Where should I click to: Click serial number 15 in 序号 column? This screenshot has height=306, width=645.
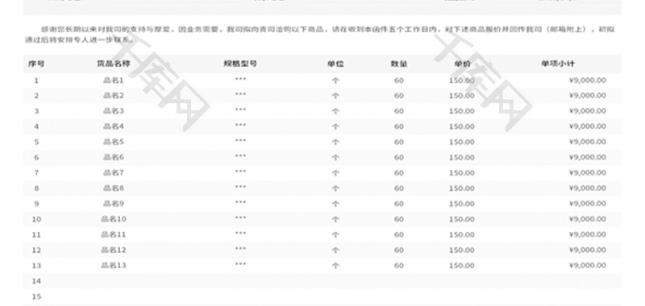[36, 296]
